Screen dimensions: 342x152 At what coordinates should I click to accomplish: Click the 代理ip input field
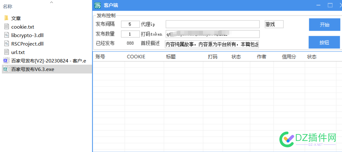[212, 24]
